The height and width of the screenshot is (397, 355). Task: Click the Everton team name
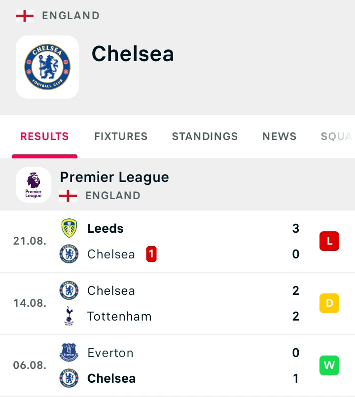tap(110, 353)
